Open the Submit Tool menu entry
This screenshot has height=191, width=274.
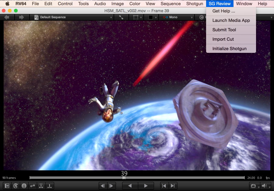(x=231, y=30)
